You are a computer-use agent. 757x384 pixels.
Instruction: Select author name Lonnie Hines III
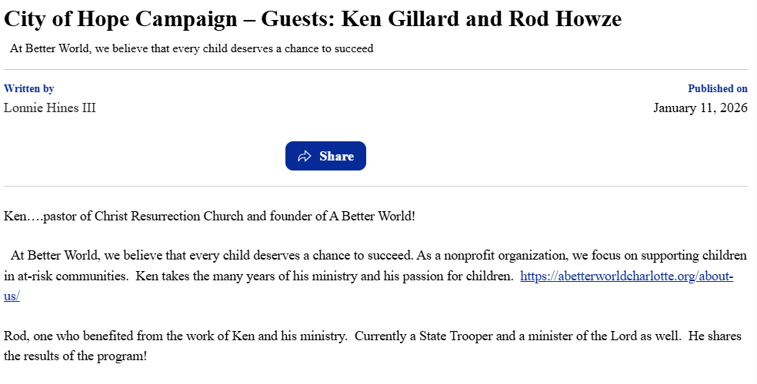pyautogui.click(x=50, y=108)
